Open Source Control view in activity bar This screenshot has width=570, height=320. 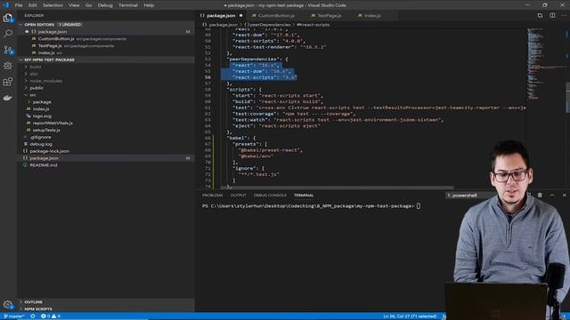tap(8, 50)
